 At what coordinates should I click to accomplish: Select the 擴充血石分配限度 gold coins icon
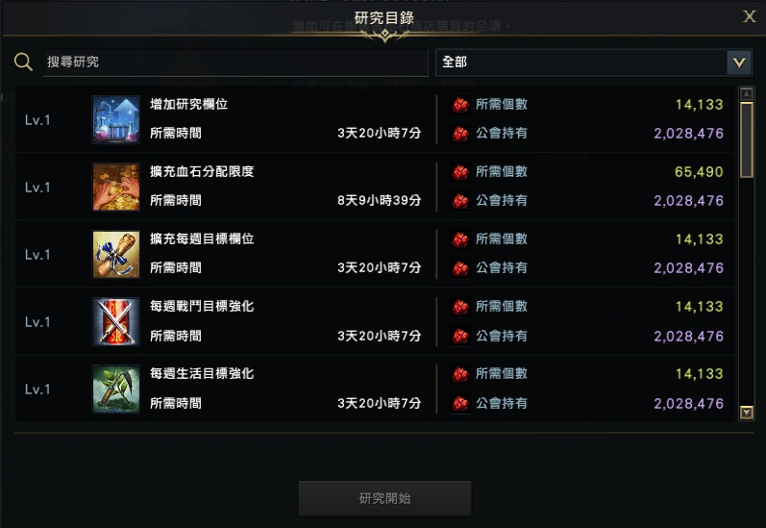tap(116, 187)
